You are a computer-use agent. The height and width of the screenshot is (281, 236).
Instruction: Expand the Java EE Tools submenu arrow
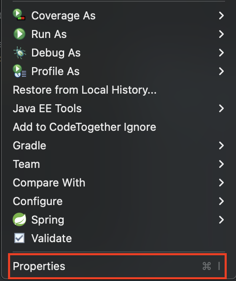click(x=221, y=108)
